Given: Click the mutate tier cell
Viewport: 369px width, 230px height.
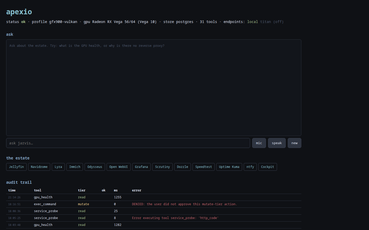Looking at the screenshot, I should [x=84, y=204].
